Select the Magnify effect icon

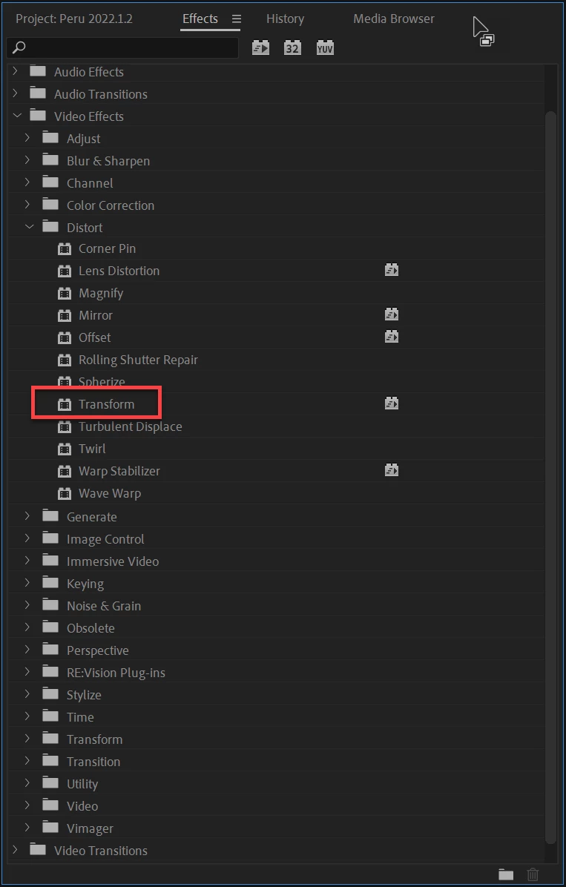(x=65, y=293)
